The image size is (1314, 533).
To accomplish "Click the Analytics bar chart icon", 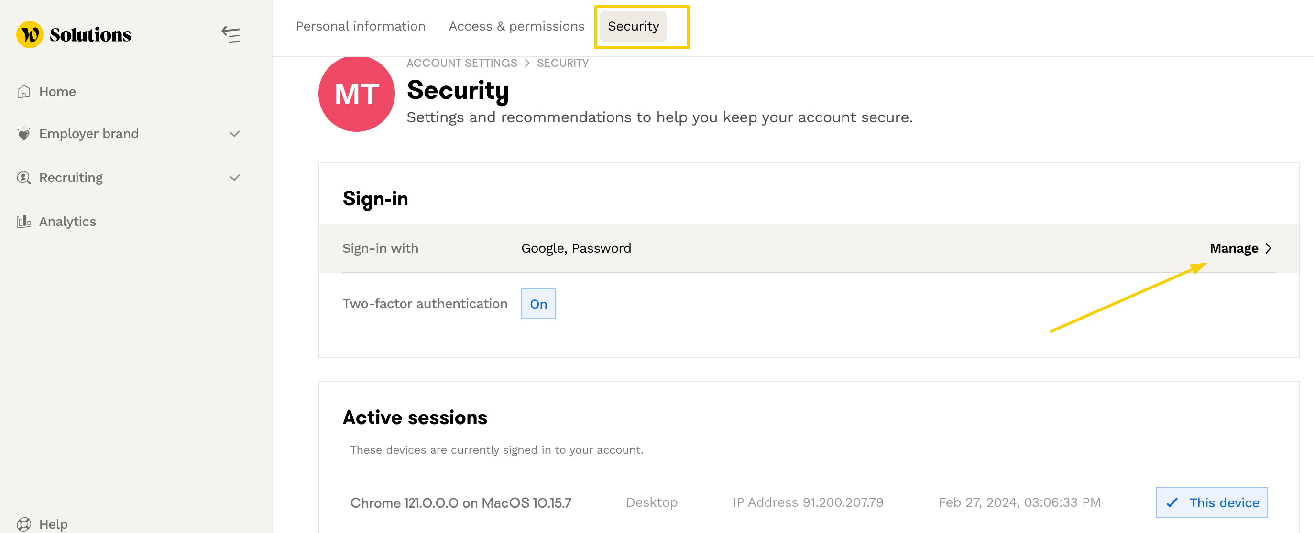I will pyautogui.click(x=23, y=222).
